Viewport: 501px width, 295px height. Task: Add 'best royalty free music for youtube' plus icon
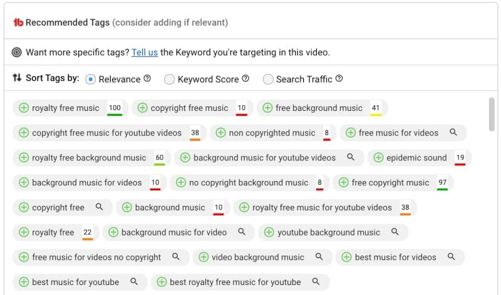162,282
